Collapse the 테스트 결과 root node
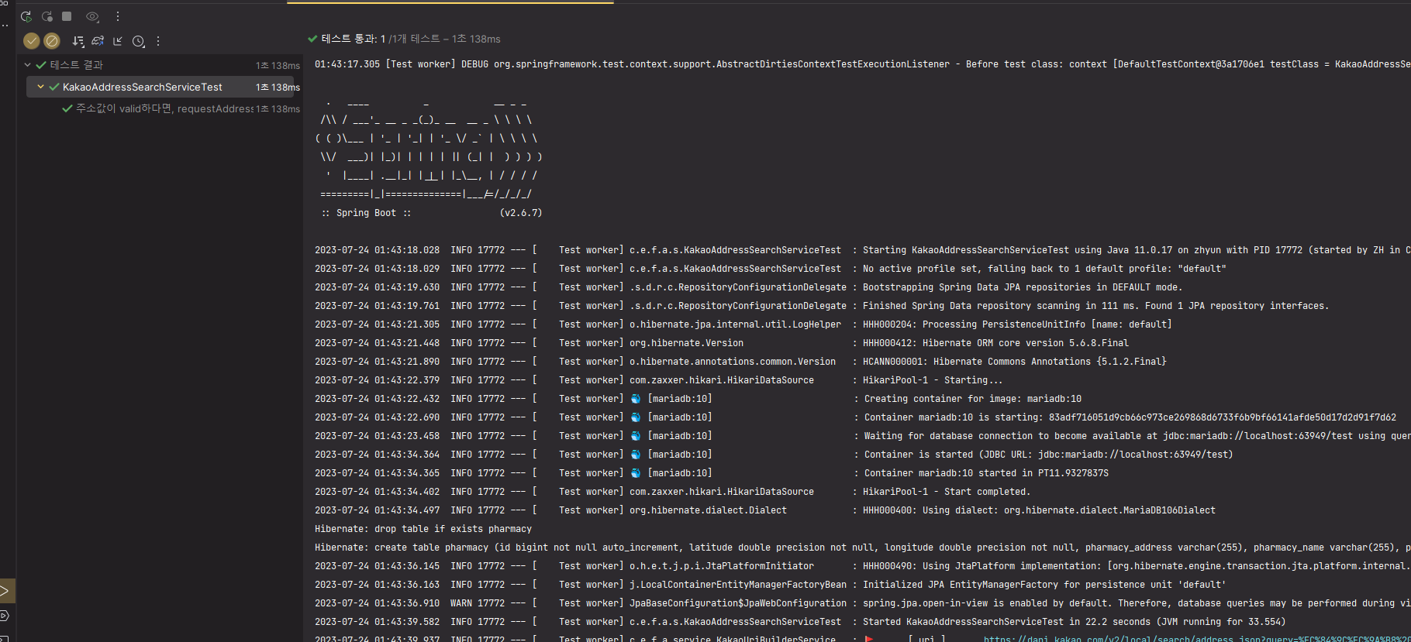The width and height of the screenshot is (1411, 642). (x=27, y=65)
